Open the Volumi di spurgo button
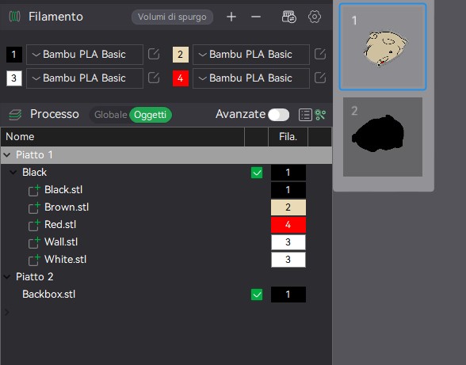 coord(172,17)
